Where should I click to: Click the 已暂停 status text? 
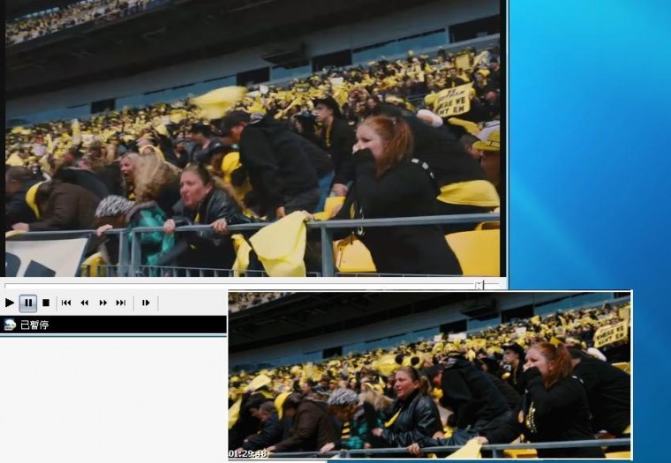[34, 325]
